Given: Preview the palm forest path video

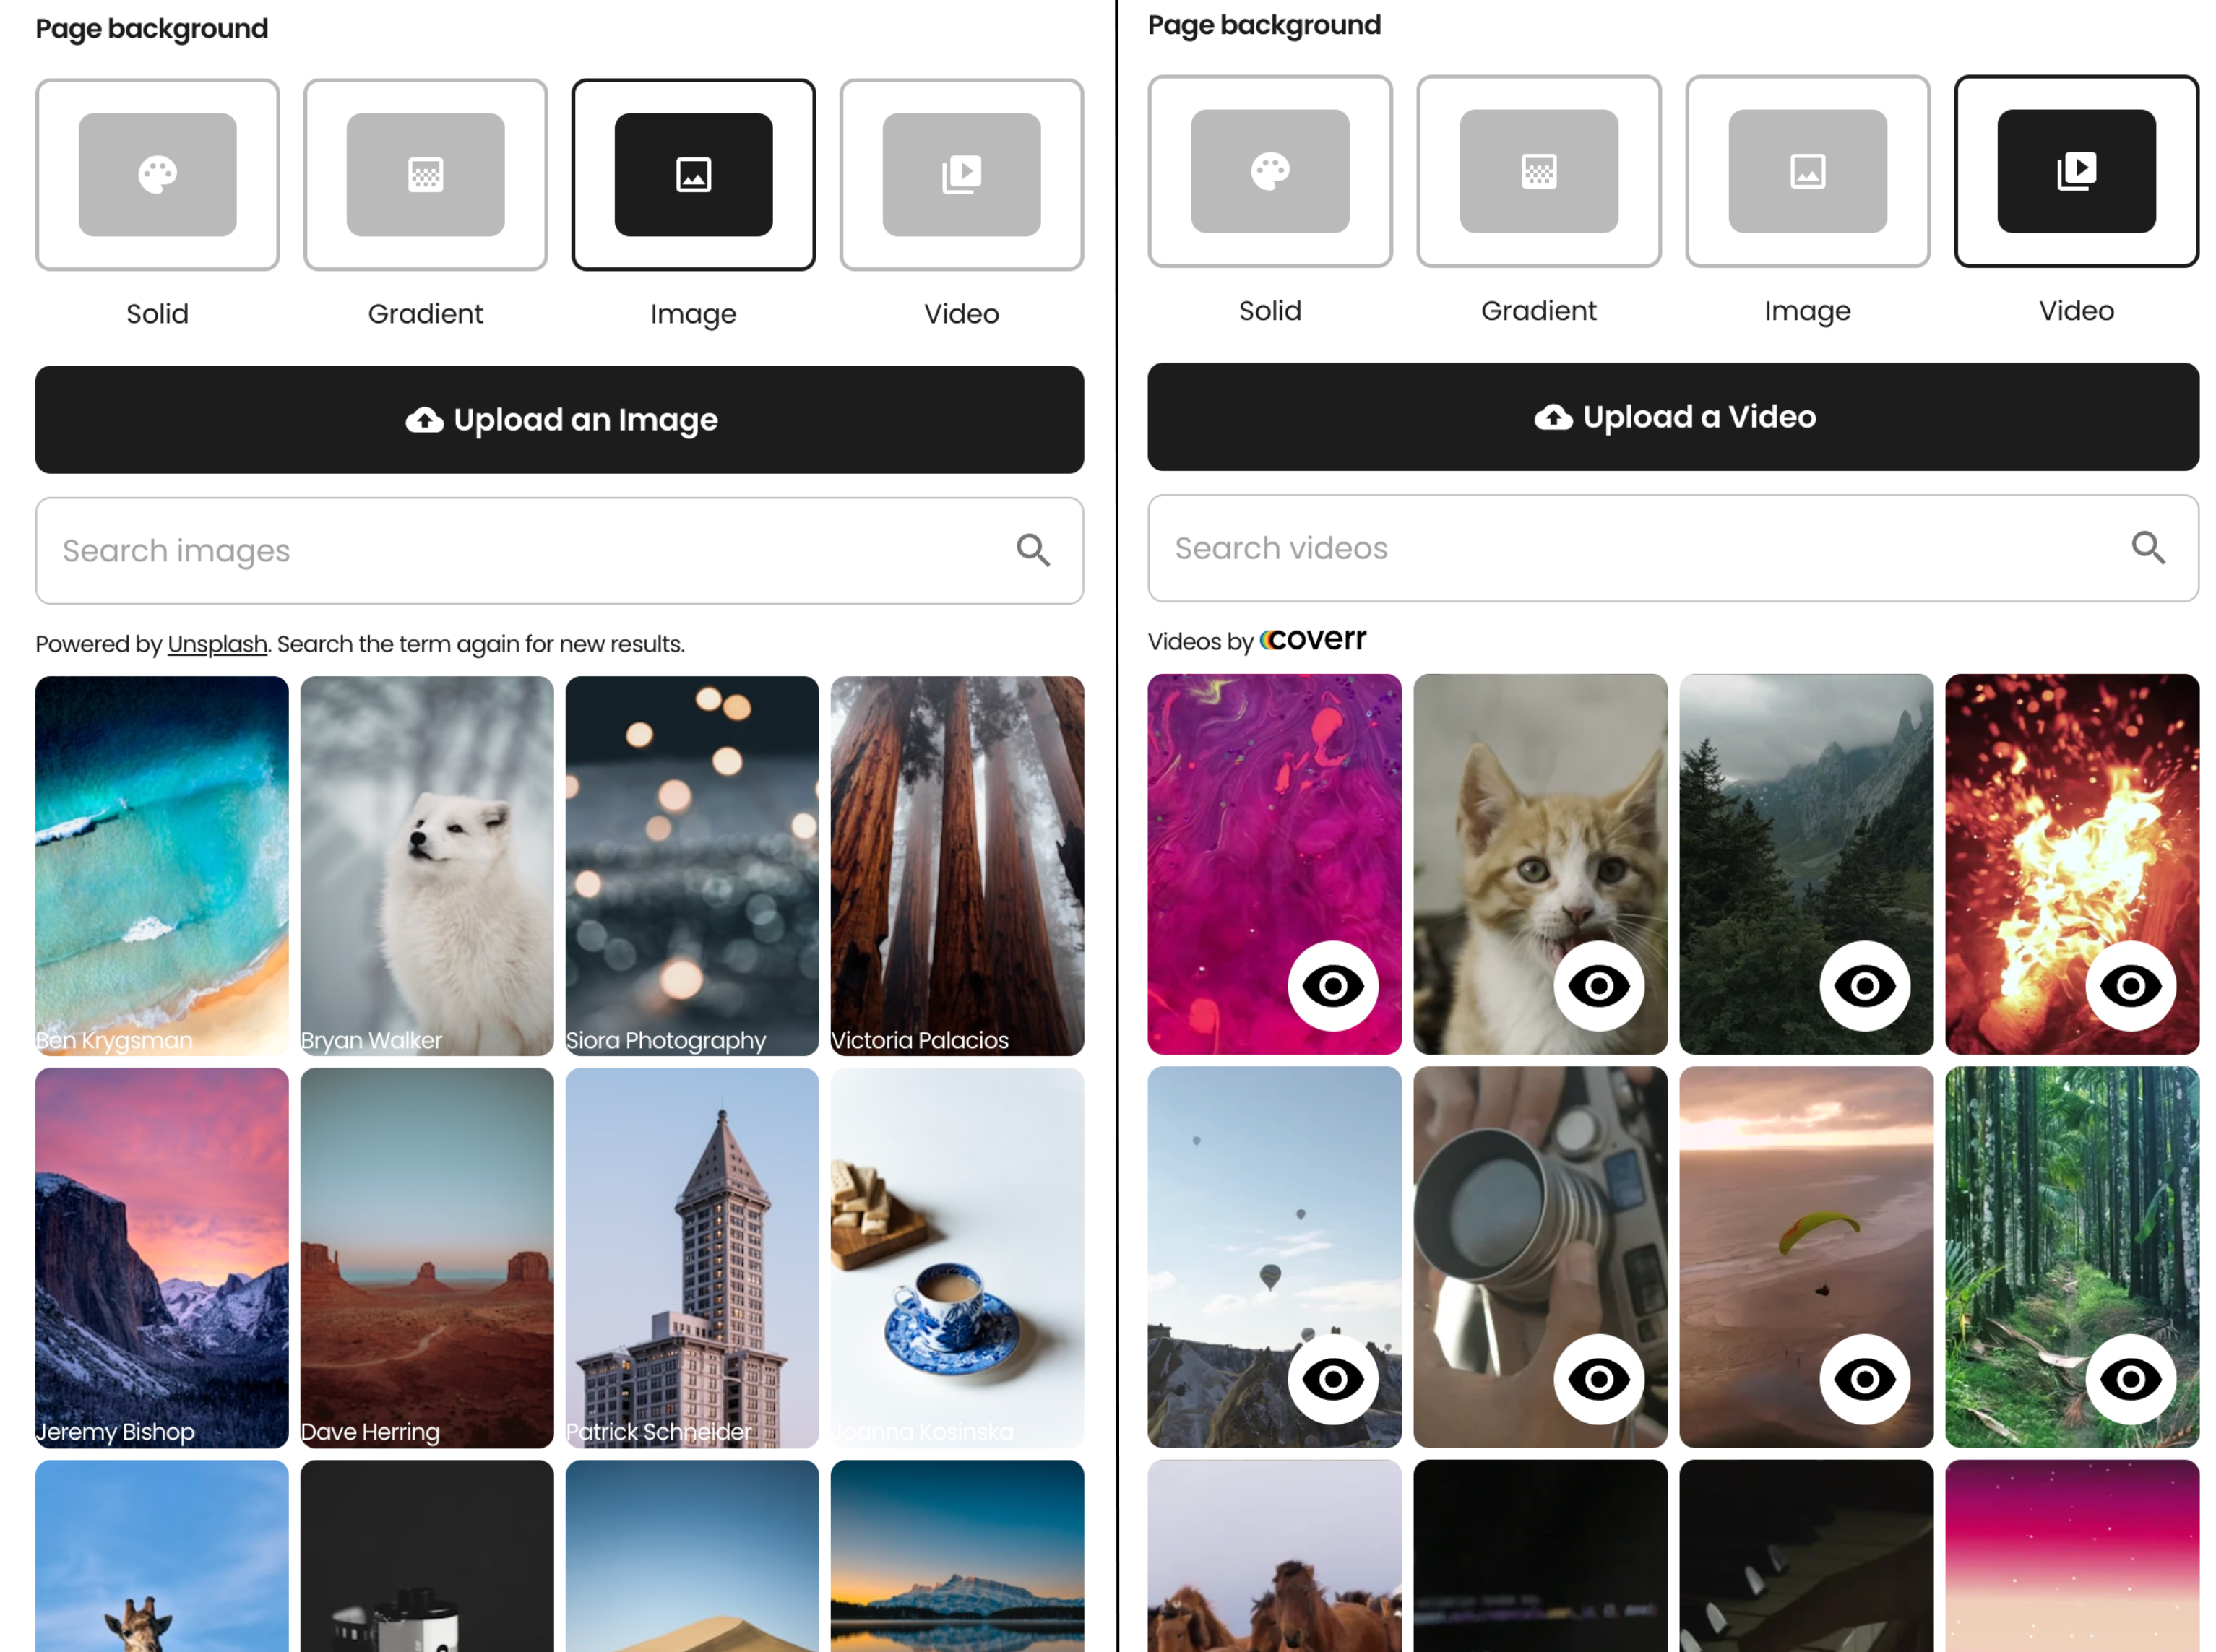Looking at the screenshot, I should [x=2131, y=1379].
